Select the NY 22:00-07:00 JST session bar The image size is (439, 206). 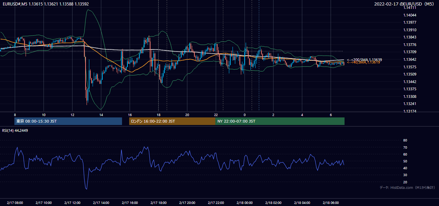point(280,121)
